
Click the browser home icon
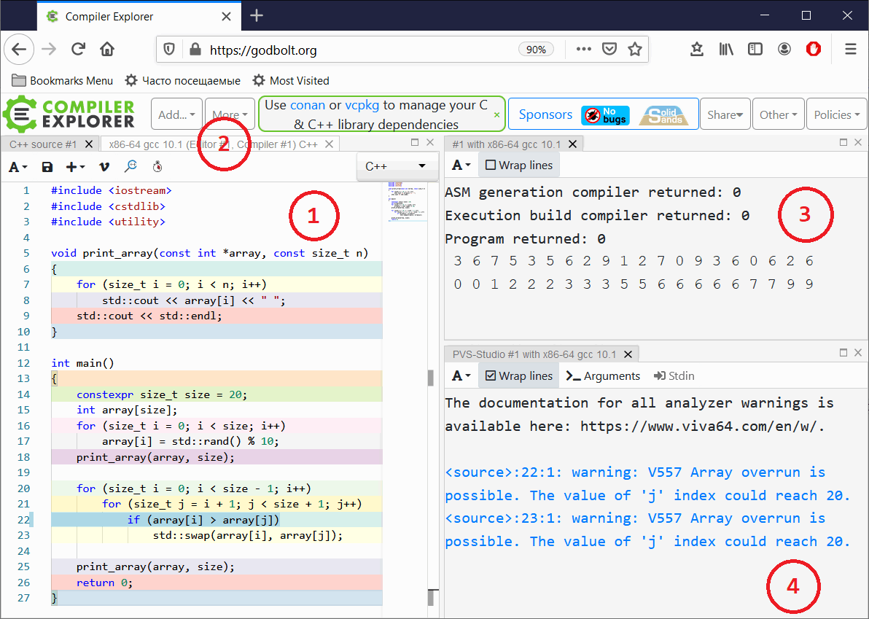coord(107,50)
